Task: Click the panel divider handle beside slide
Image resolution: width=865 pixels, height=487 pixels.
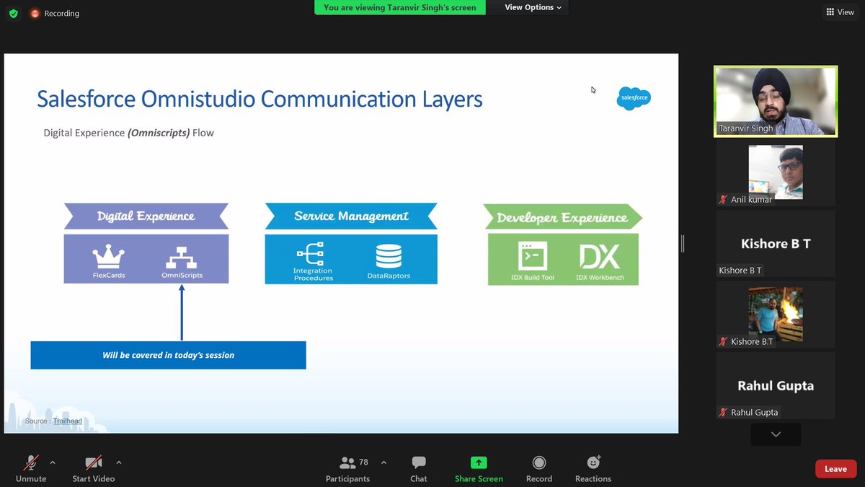Action: tap(683, 244)
